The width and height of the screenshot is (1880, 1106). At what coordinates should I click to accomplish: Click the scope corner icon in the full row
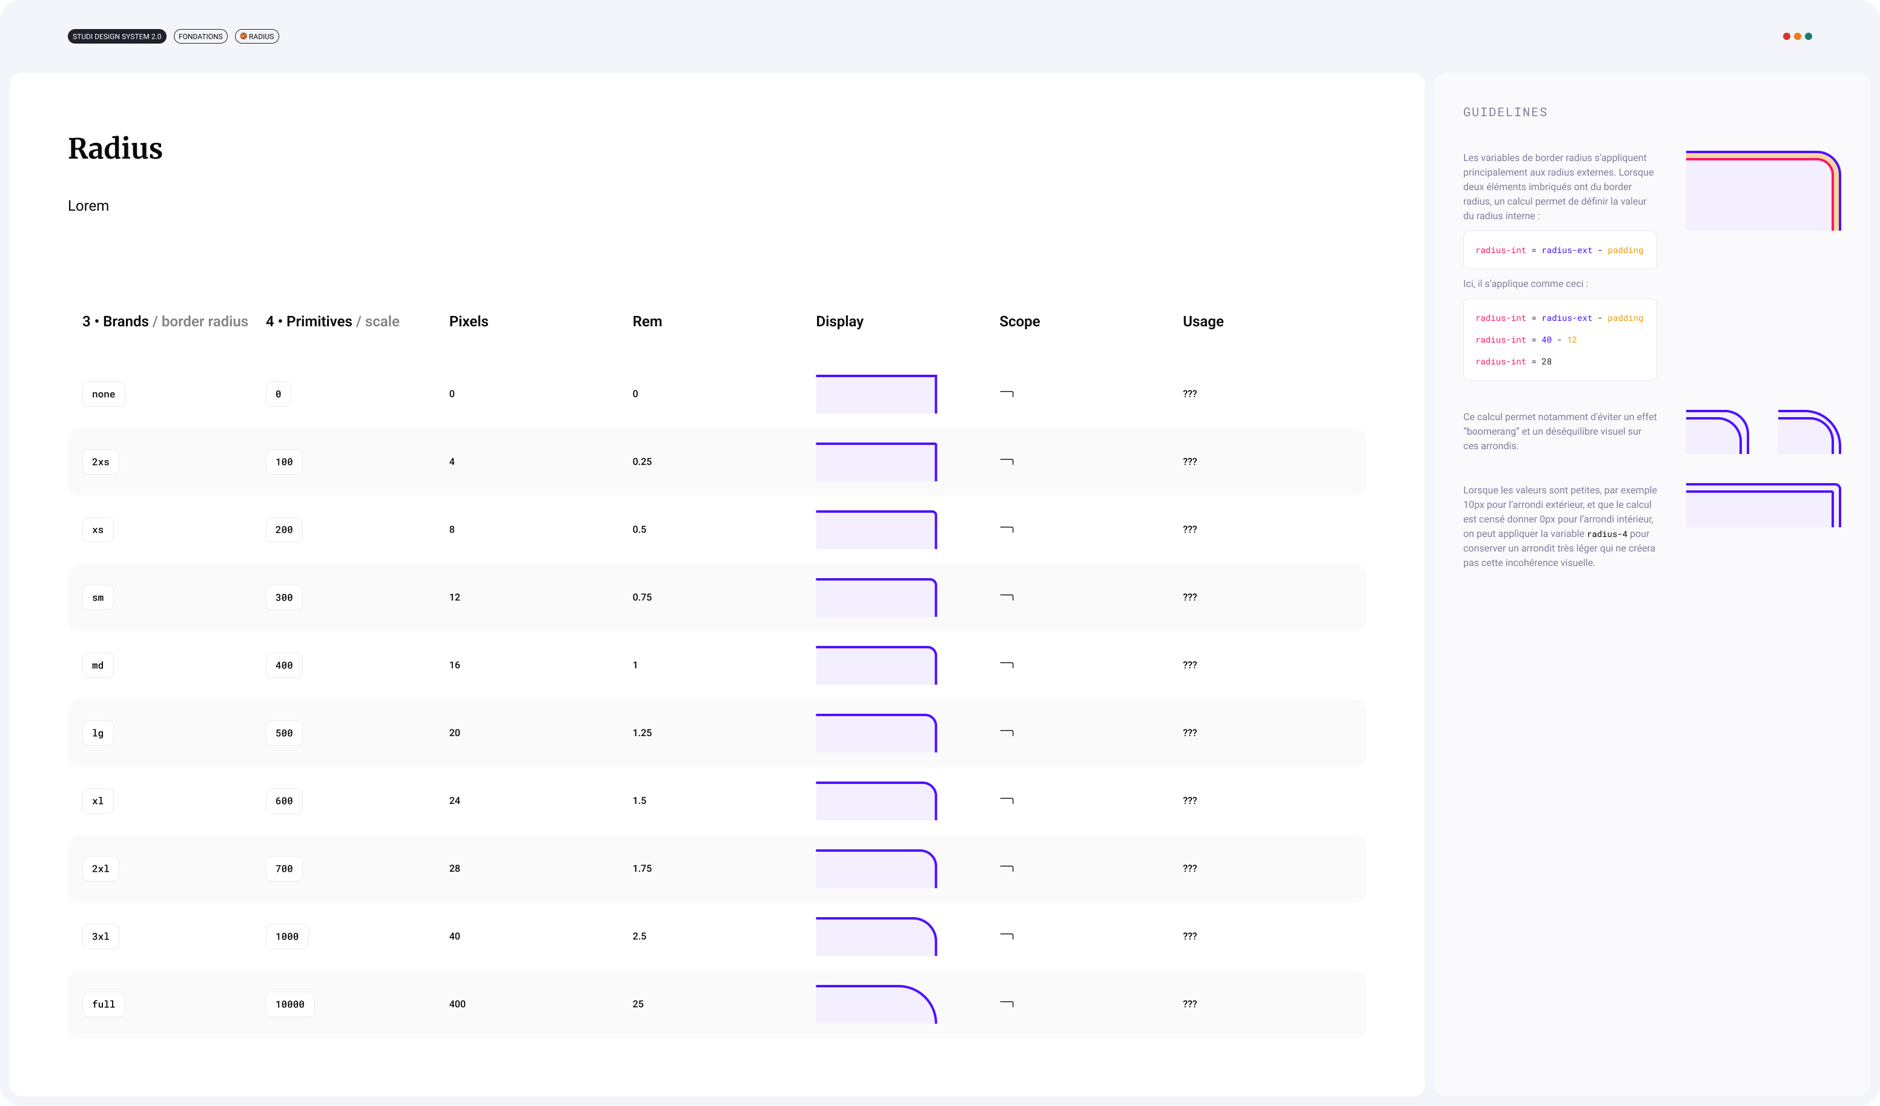(1007, 1004)
